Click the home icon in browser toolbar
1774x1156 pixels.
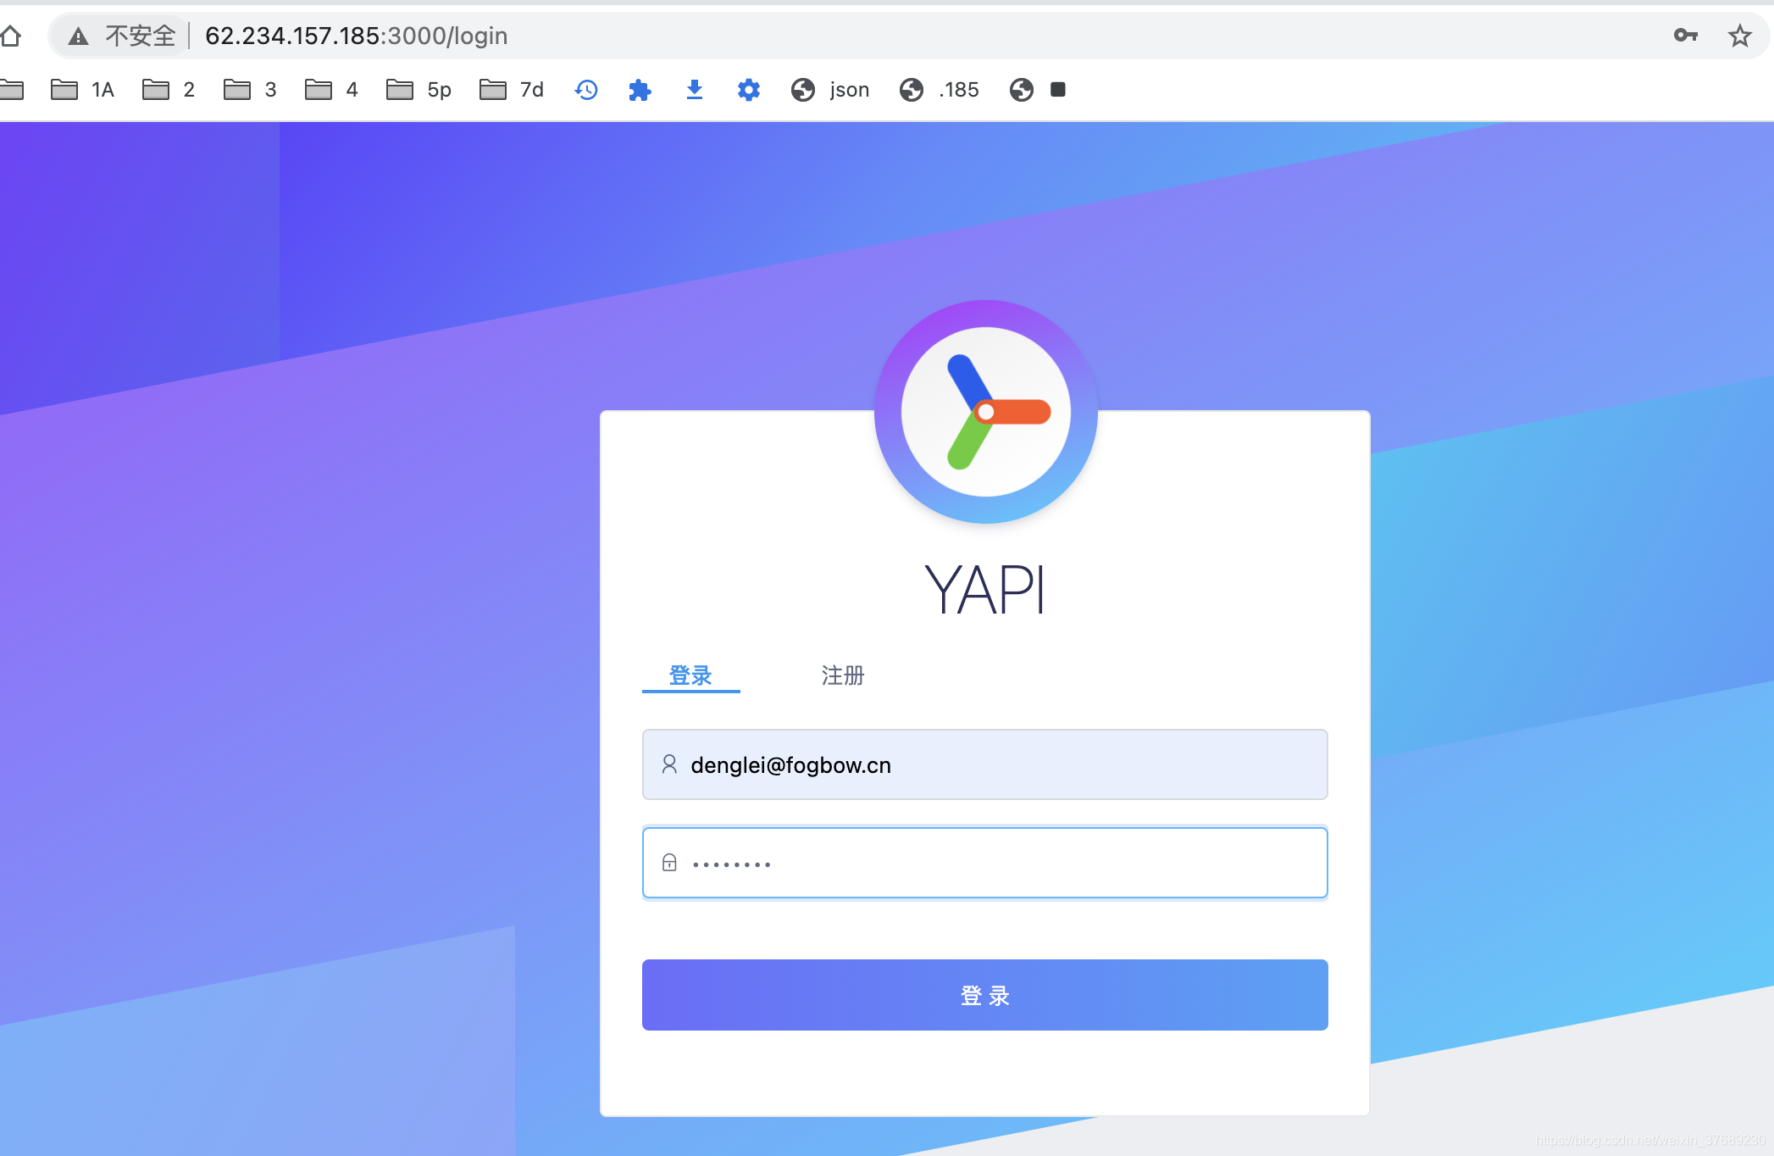click(10, 36)
